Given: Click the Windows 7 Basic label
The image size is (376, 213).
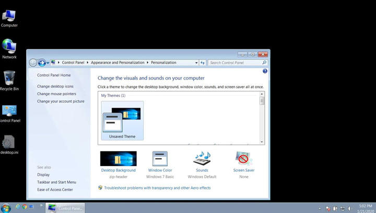Looking at the screenshot, I should coord(160,177).
